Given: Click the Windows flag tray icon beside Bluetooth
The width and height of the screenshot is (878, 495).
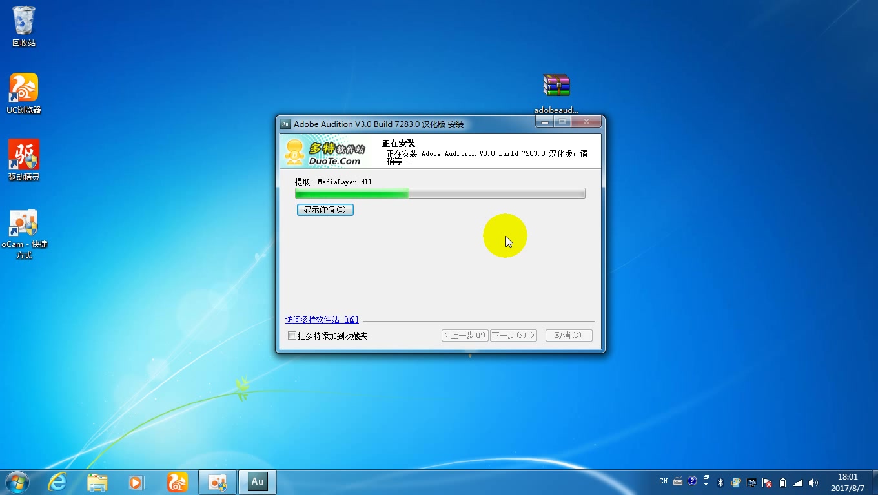Looking at the screenshot, I should (x=737, y=482).
